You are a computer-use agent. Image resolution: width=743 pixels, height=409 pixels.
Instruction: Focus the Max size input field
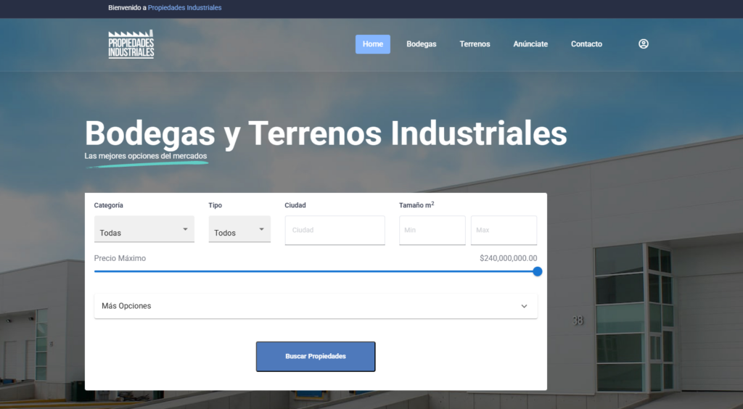(x=504, y=230)
